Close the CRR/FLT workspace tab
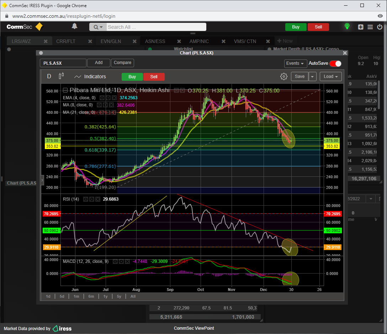The image size is (387, 334). pos(90,41)
